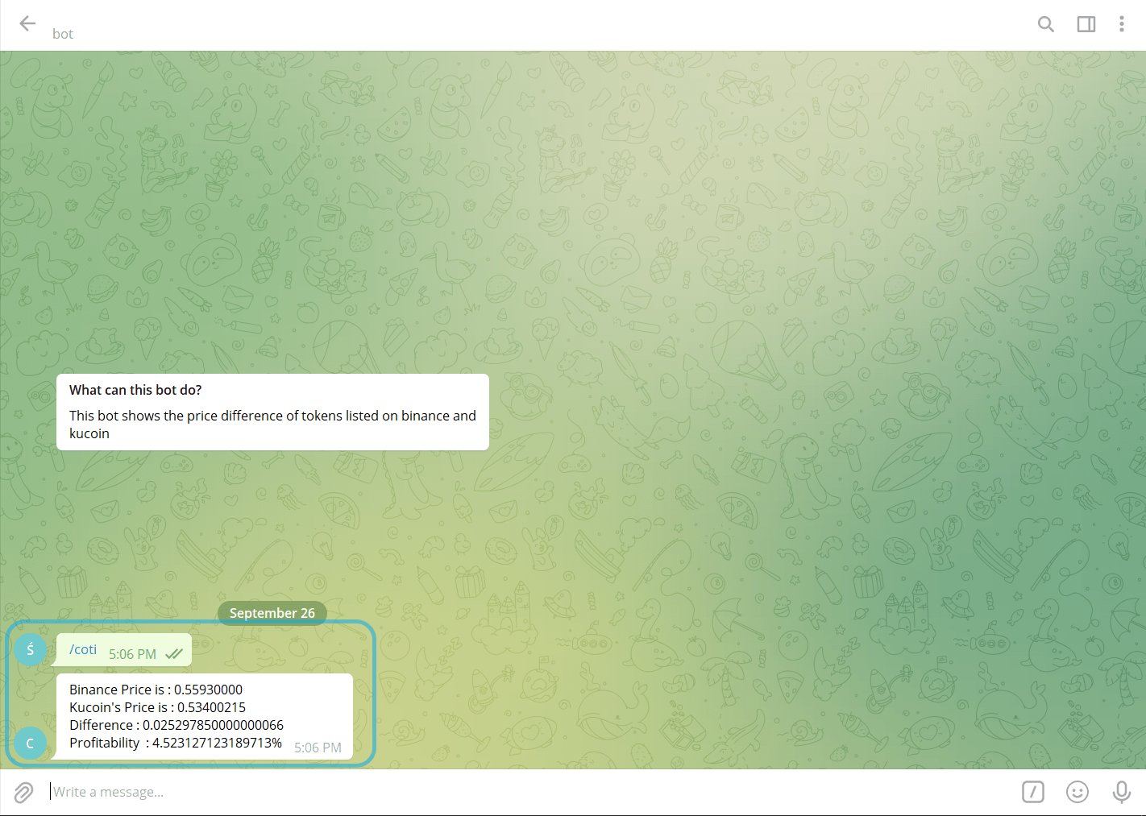Open search in this chat

click(1045, 24)
